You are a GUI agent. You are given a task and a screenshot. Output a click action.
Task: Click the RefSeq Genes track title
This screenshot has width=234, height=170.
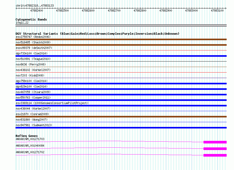tap(27, 136)
